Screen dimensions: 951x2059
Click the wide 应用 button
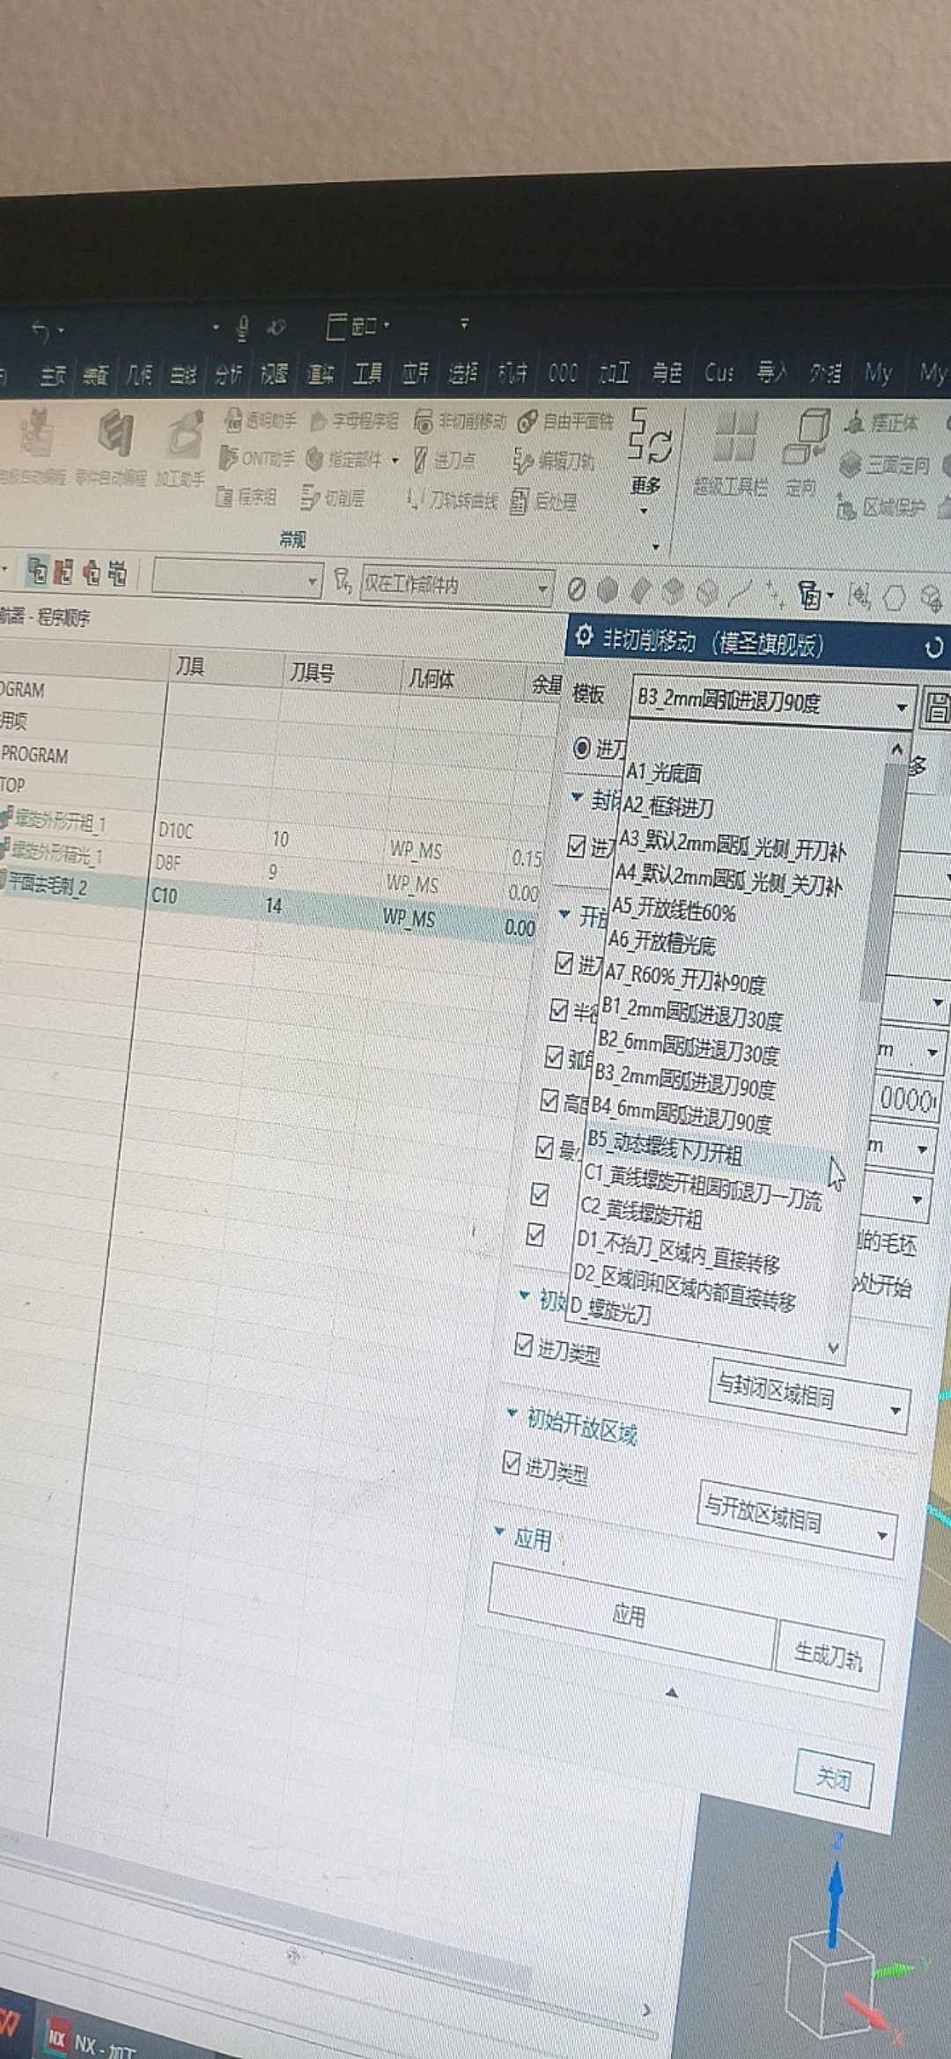tap(630, 1614)
